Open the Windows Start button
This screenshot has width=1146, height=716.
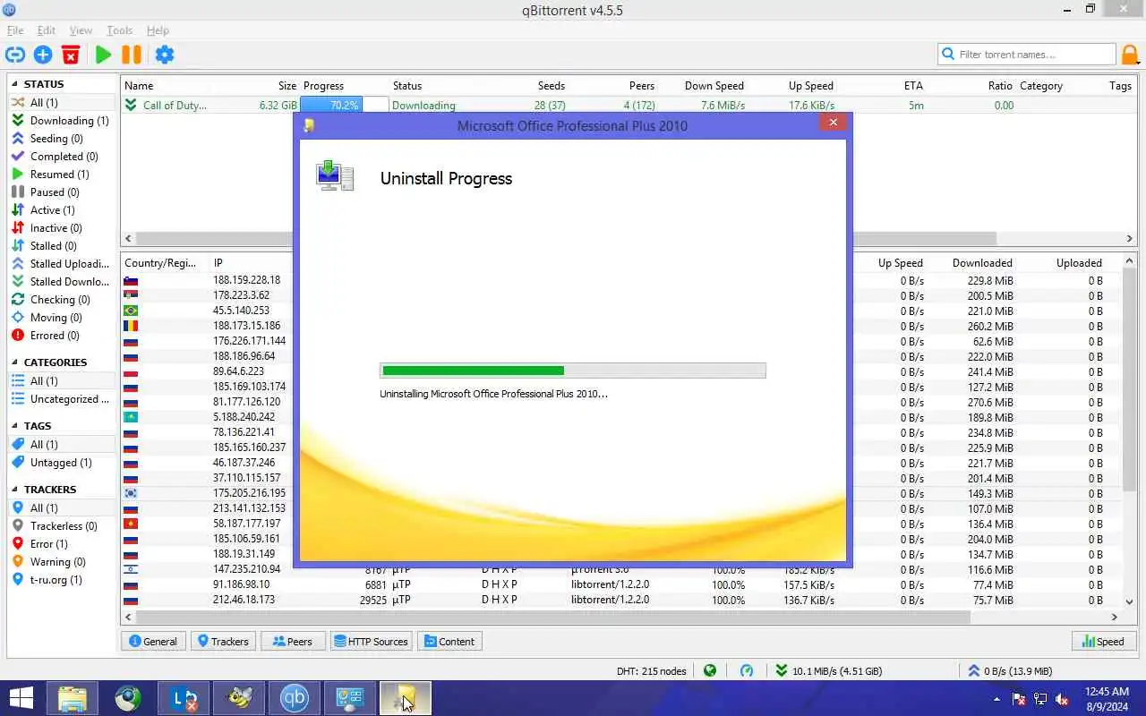(x=21, y=699)
